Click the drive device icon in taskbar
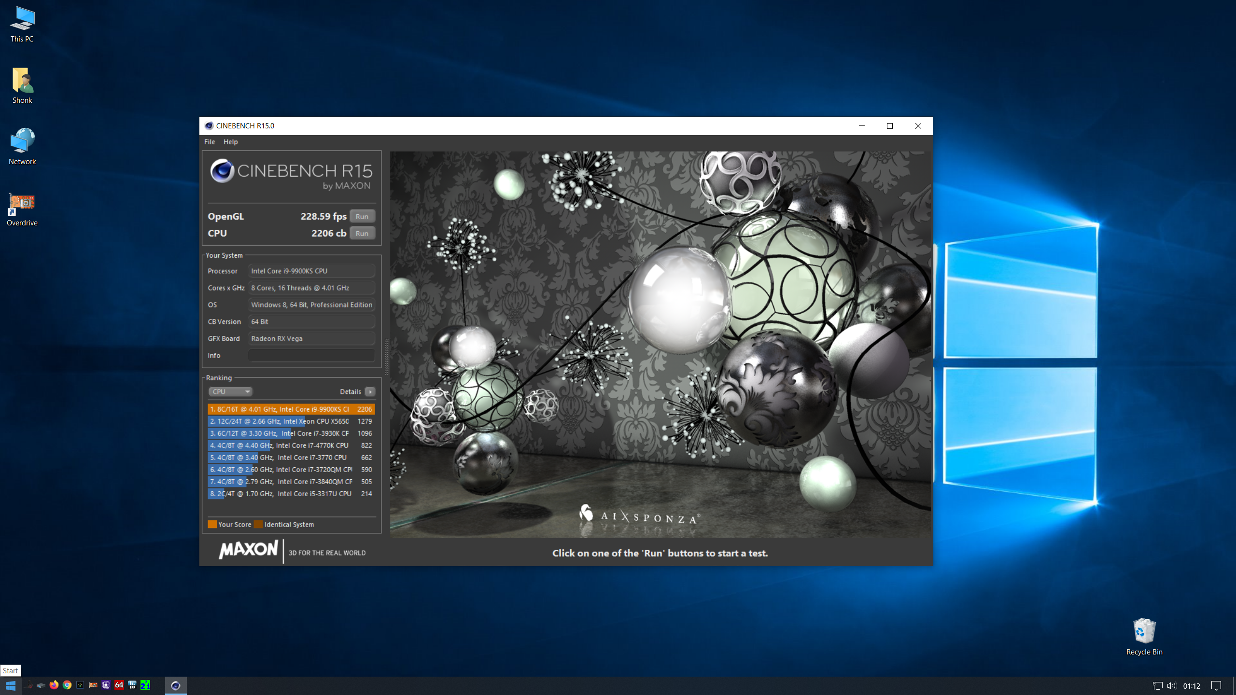 pos(41,685)
